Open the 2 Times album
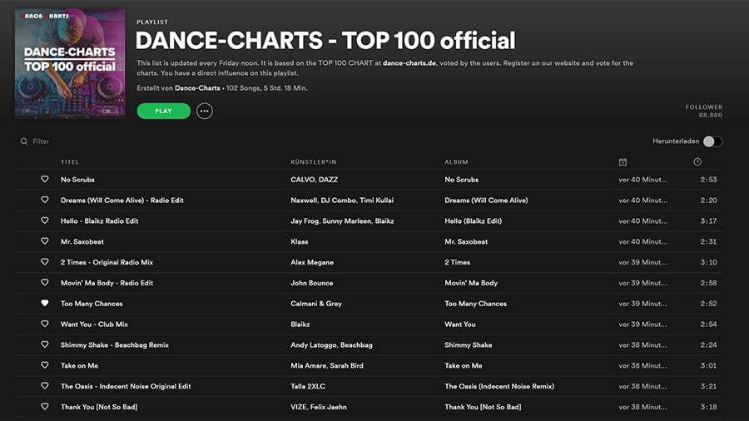The height and width of the screenshot is (421, 749). (x=457, y=262)
